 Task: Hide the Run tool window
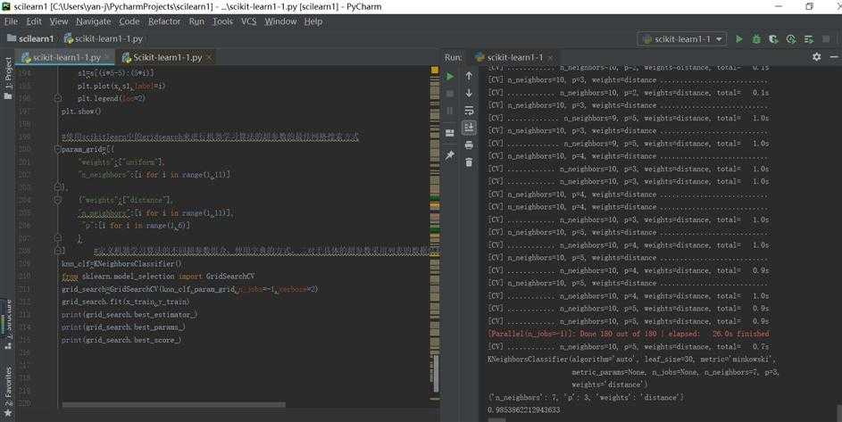[834, 57]
